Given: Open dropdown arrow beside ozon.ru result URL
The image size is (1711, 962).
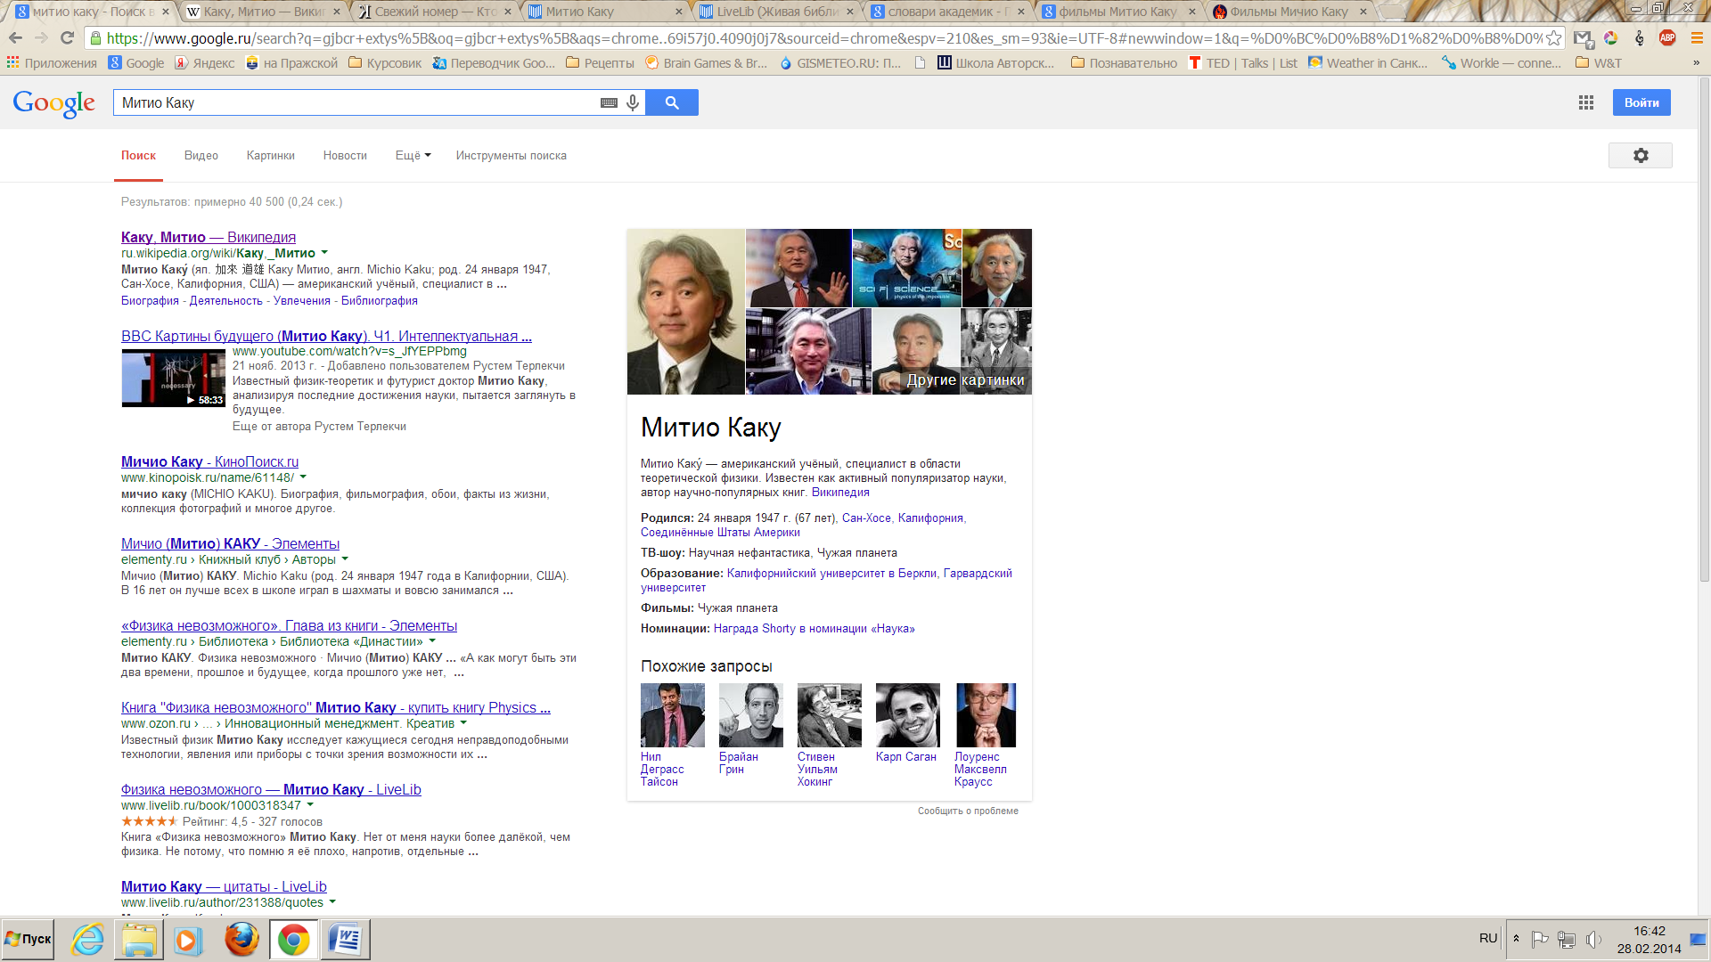Looking at the screenshot, I should [x=463, y=723].
